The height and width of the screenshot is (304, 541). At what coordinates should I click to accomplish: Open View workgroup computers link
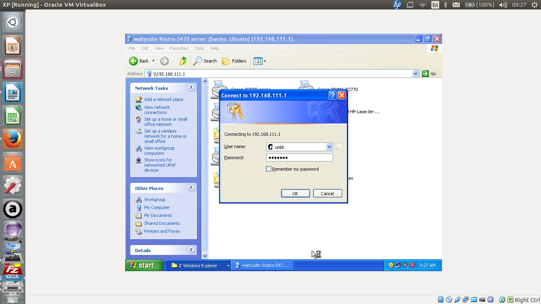[159, 150]
